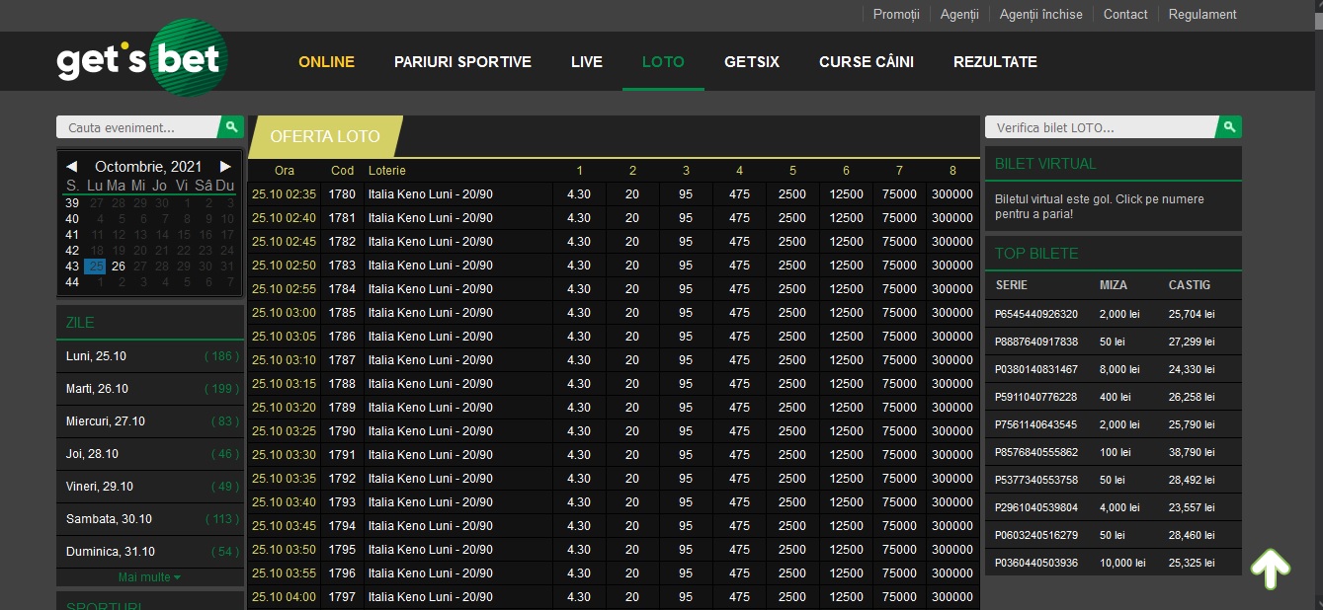Open Regulament page
This screenshot has width=1323, height=610.
1202,15
